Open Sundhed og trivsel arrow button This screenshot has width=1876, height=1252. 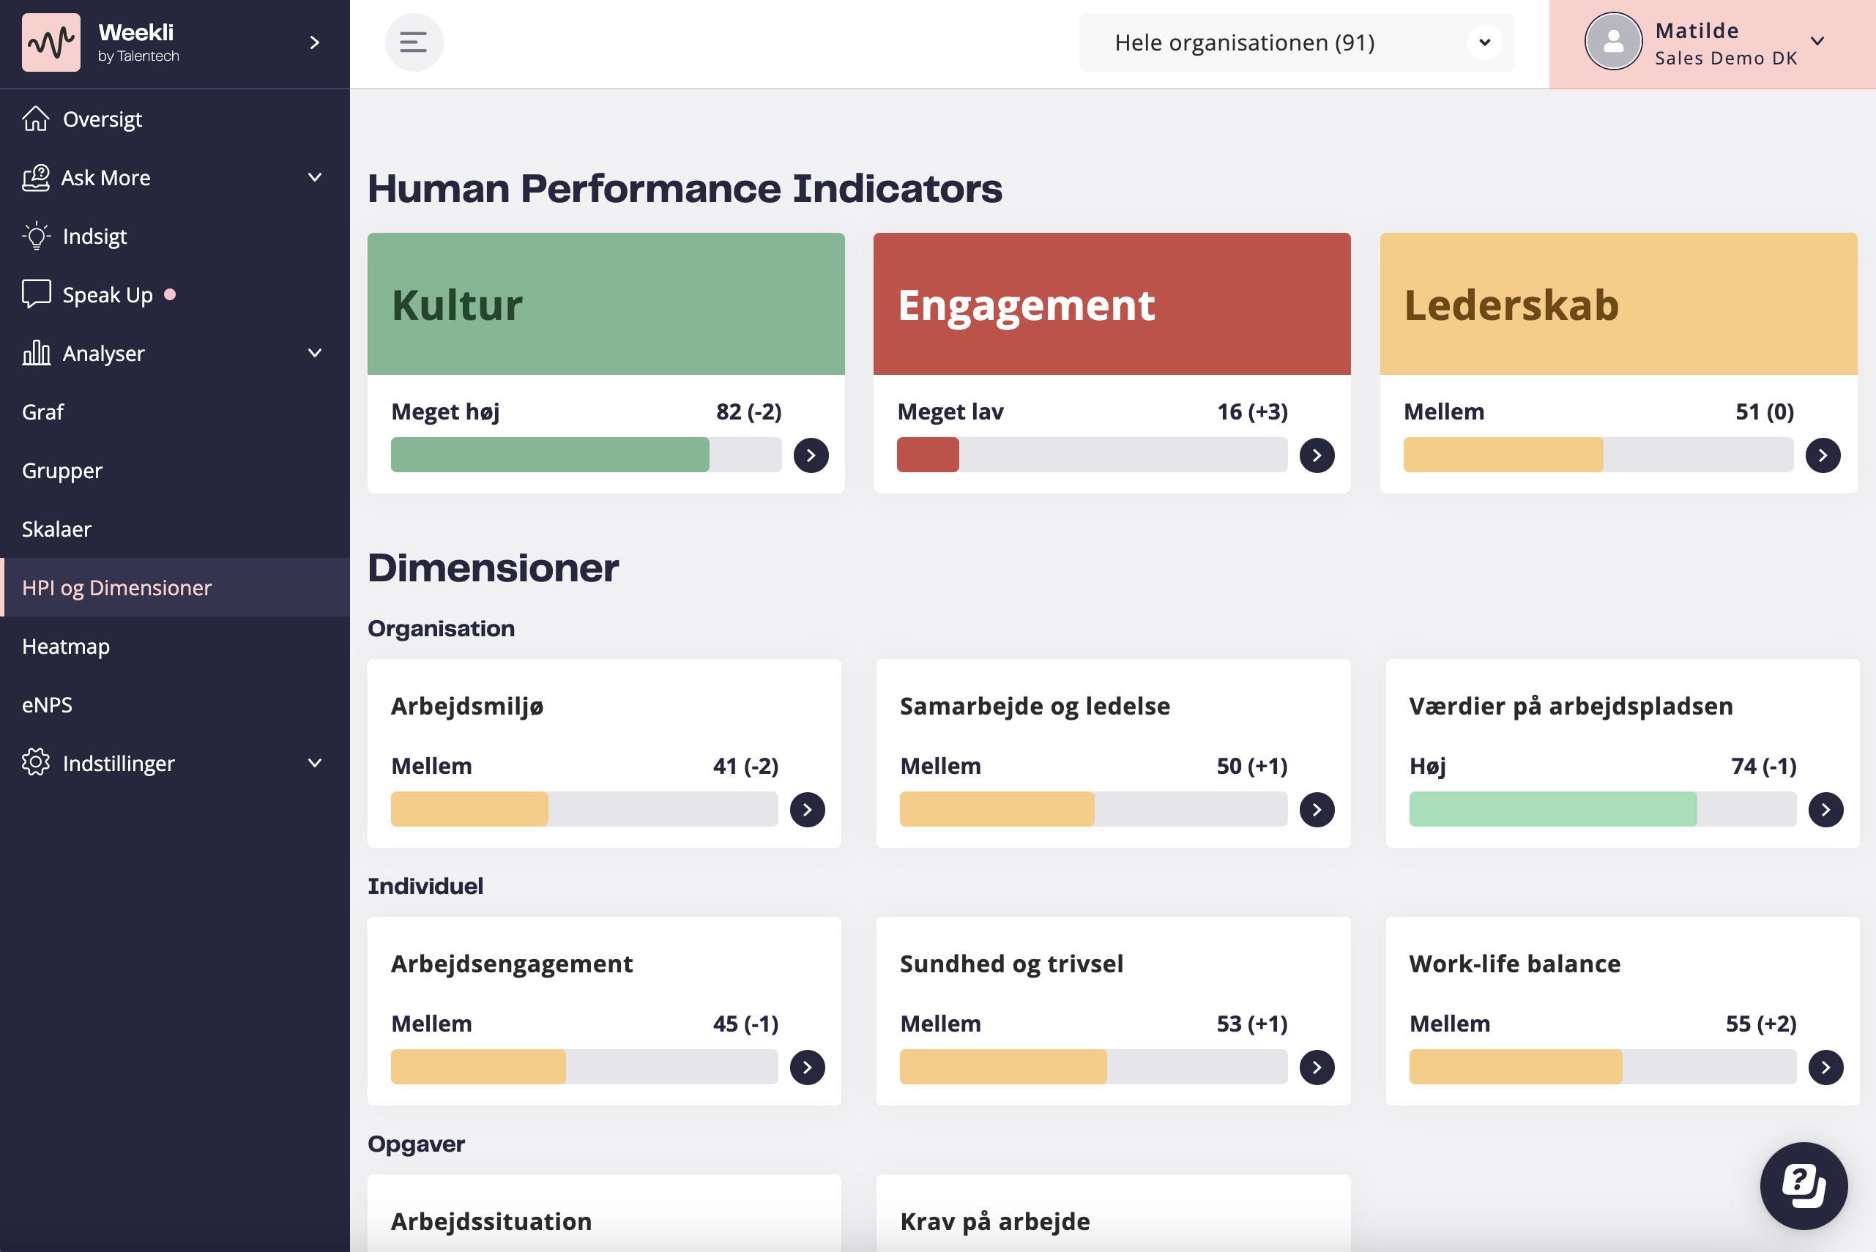coord(1316,1067)
